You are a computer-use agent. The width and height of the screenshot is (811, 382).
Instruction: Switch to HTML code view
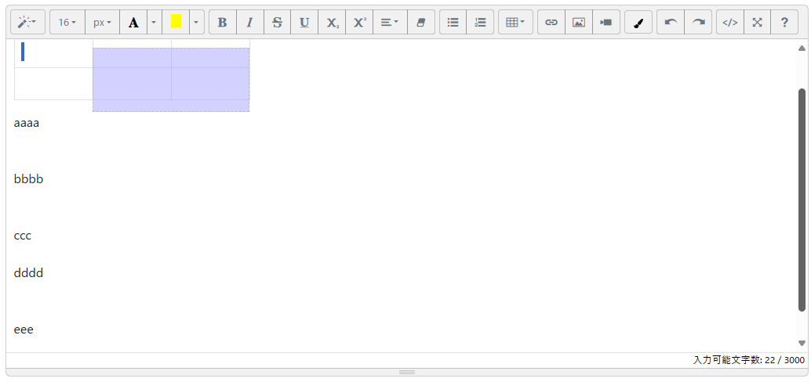(729, 23)
